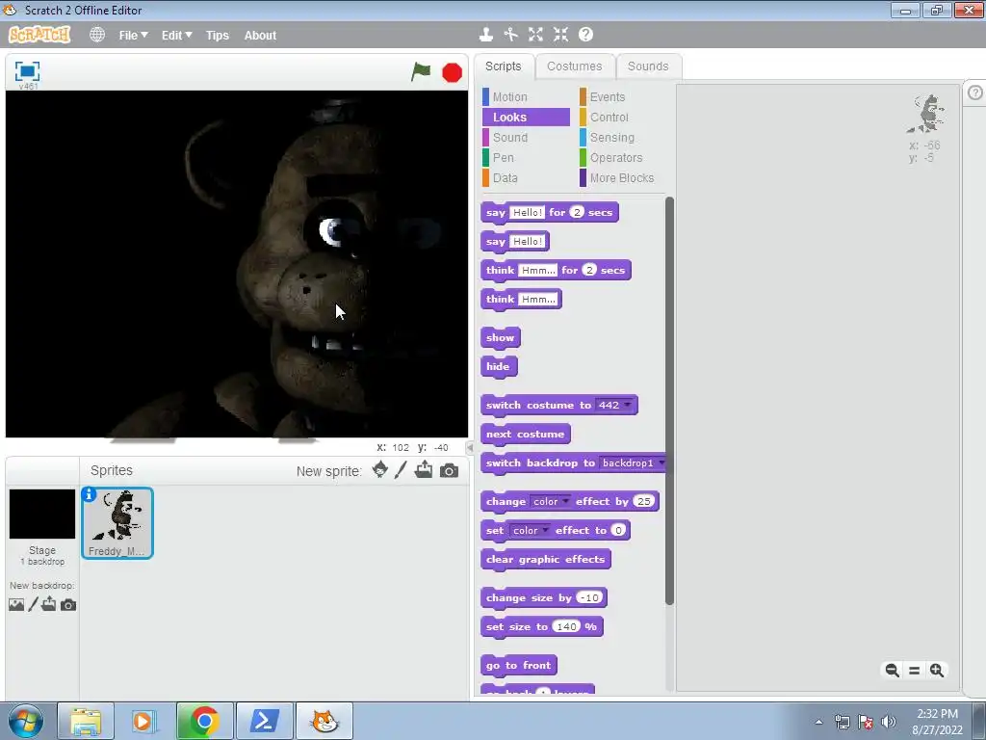
Task: Open the File menu
Action: tap(133, 36)
